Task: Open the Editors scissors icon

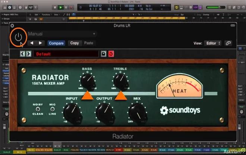Action: tap(36, 7)
